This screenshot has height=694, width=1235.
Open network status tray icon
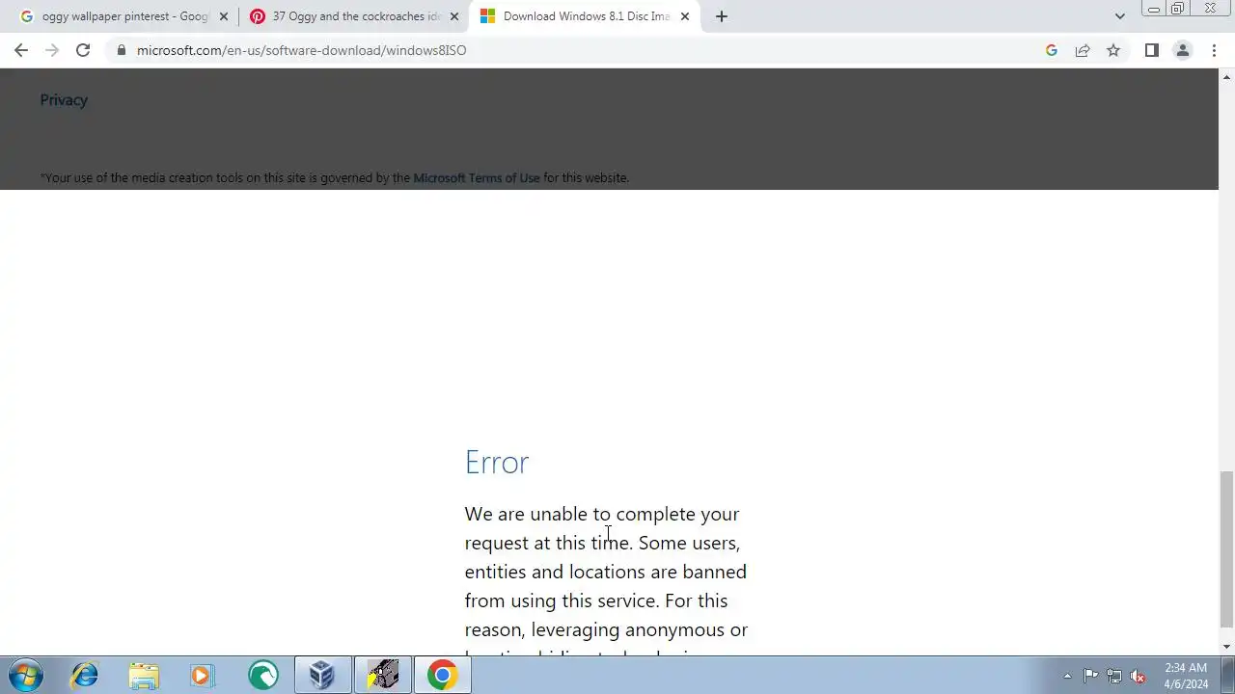coord(1114,676)
